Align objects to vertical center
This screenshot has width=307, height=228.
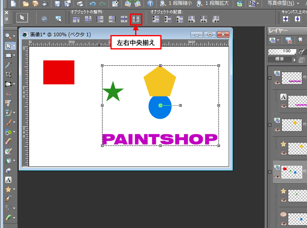coord(124,19)
